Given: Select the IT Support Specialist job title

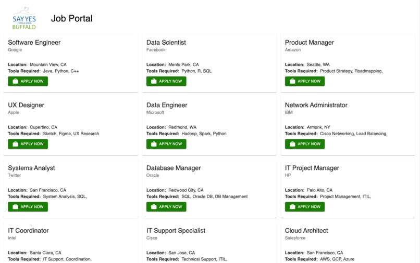Looking at the screenshot, I should point(176,231).
